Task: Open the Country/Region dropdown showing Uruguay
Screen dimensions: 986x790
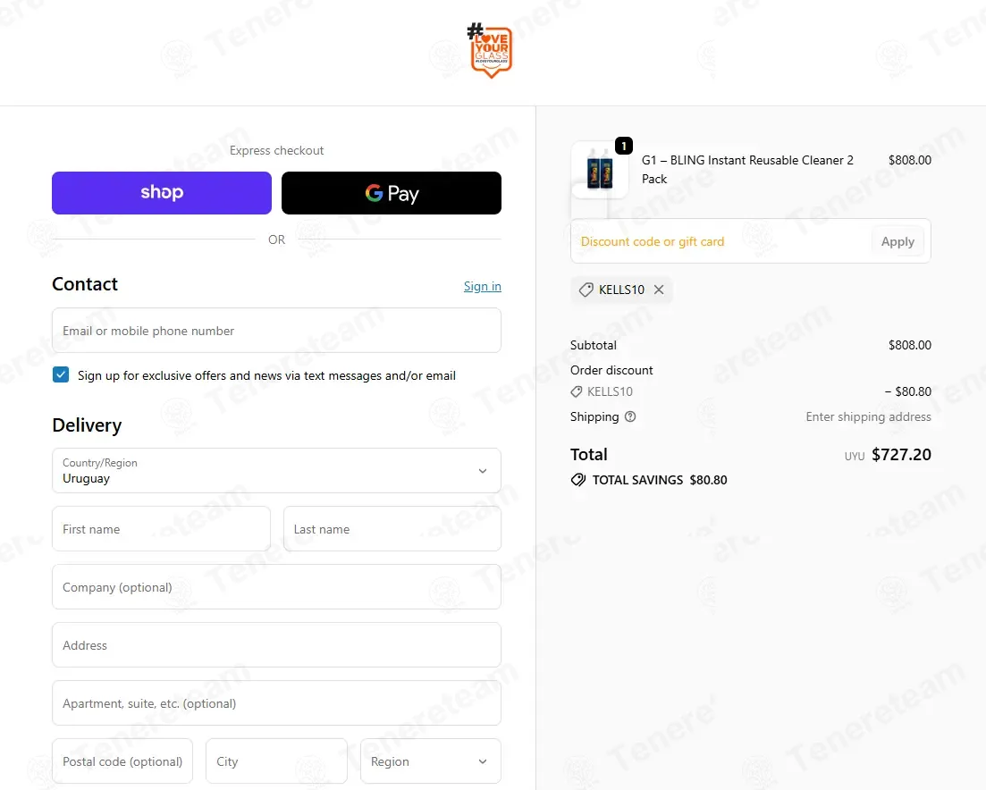Action: (x=277, y=471)
